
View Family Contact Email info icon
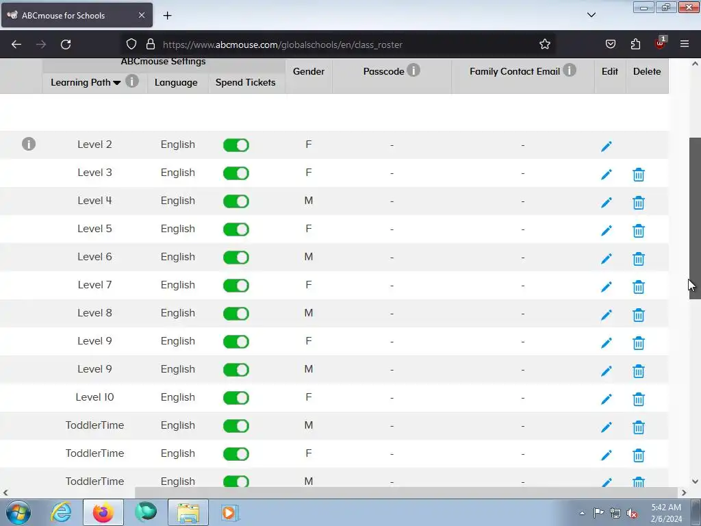pyautogui.click(x=569, y=71)
